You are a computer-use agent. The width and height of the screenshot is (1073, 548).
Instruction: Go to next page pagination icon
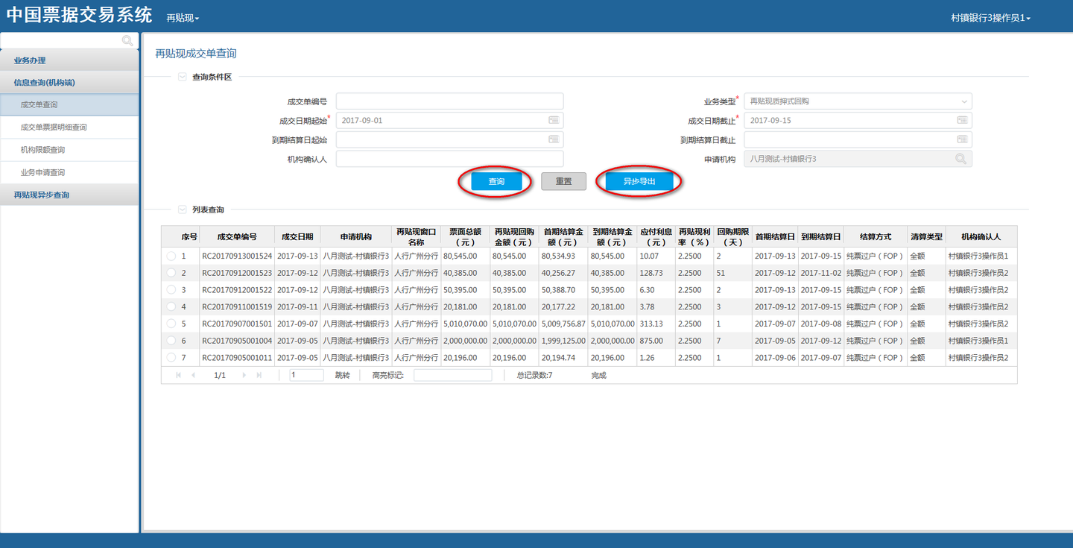point(244,375)
